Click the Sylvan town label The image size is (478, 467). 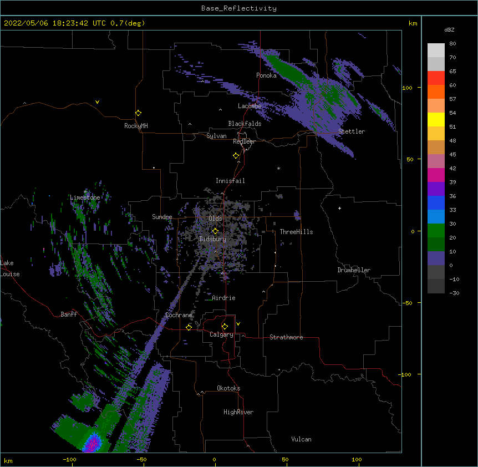[x=216, y=136]
